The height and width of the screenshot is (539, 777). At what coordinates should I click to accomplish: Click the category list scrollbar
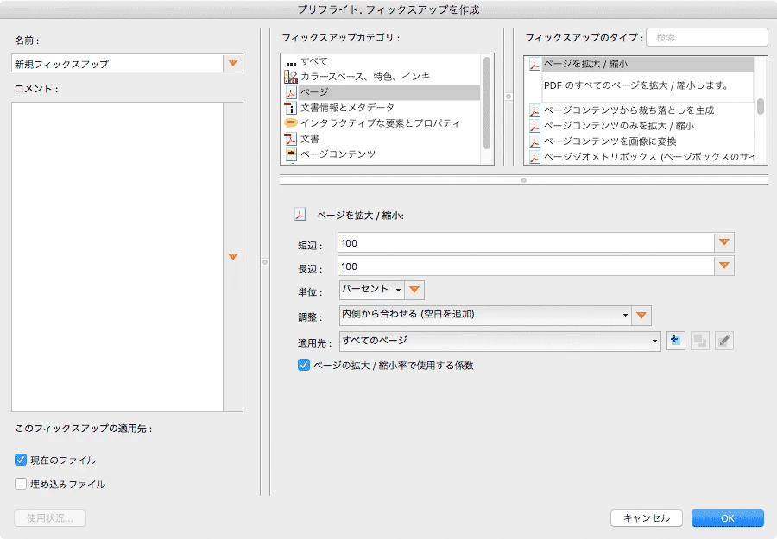click(487, 103)
